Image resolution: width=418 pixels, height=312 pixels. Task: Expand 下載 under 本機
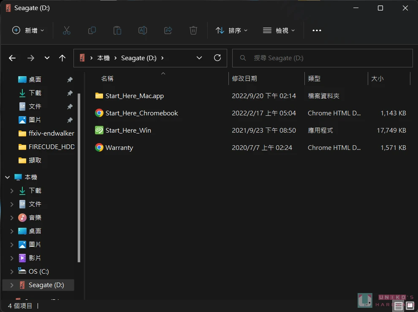pyautogui.click(x=12, y=191)
